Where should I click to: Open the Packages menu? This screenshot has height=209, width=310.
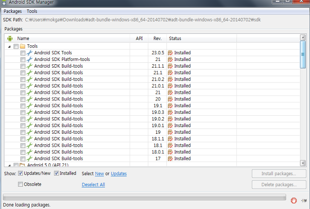point(13,11)
